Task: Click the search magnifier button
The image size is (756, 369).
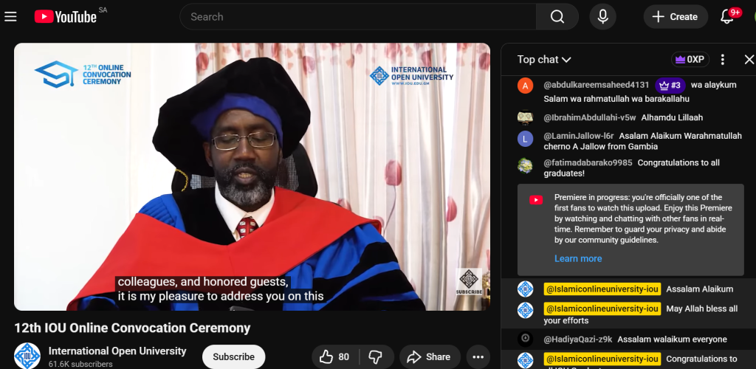Action: coord(557,16)
